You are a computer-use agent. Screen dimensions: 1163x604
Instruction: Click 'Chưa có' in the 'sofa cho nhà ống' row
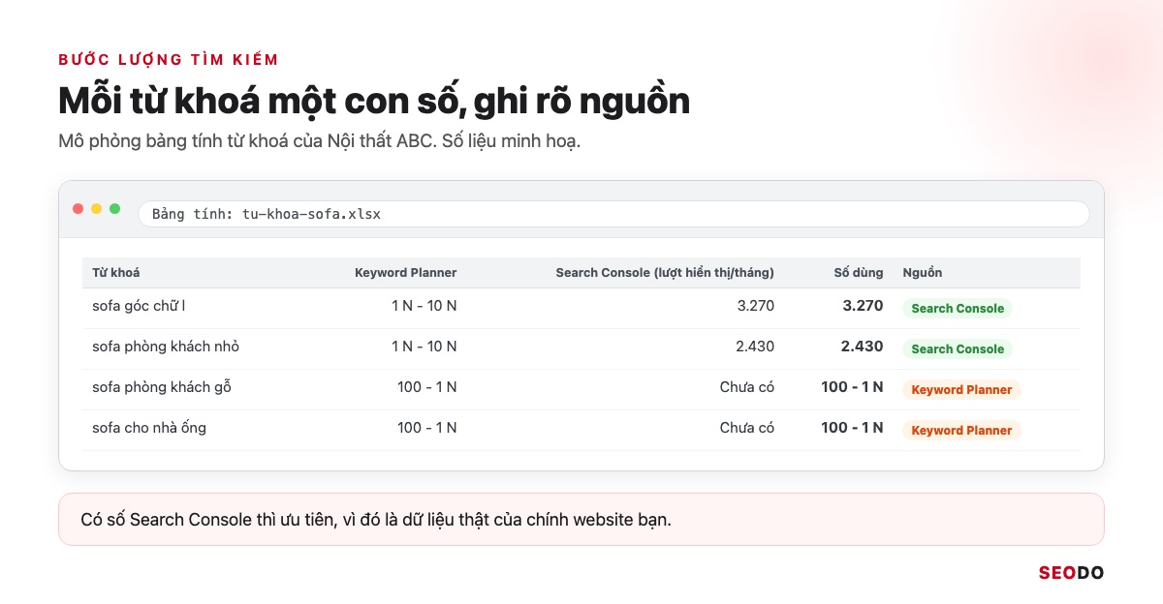pos(747,428)
